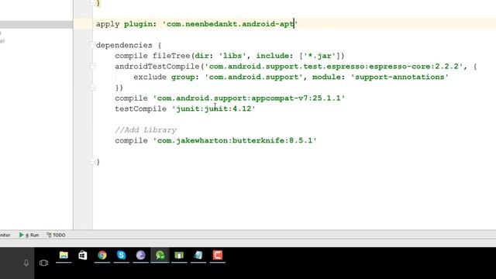The image size is (496, 279).
Task: Click the appcompat-v7:25.1.1 dependency string
Action: pos(249,98)
